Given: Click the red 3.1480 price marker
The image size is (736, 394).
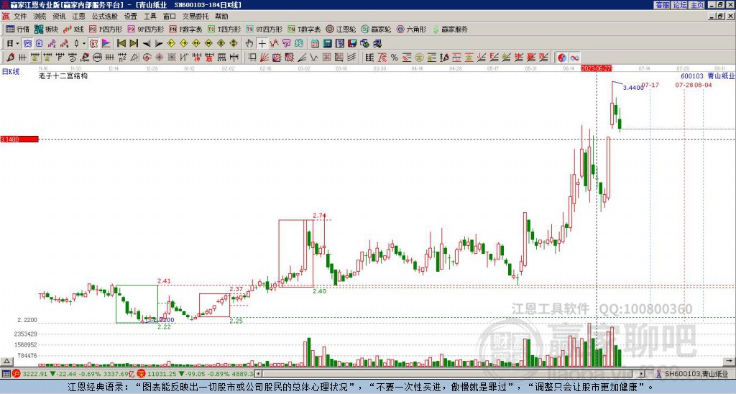Looking at the screenshot, I should [x=19, y=139].
